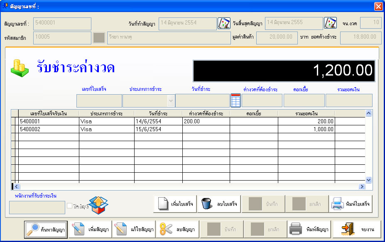
Task: Click the table's horizontal scrollbar right arrow
Action: pyautogui.click(x=362, y=187)
